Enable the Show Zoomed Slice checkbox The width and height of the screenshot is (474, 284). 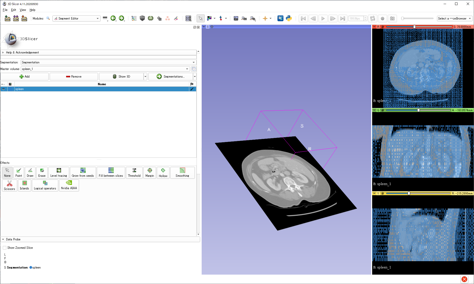tap(5, 248)
